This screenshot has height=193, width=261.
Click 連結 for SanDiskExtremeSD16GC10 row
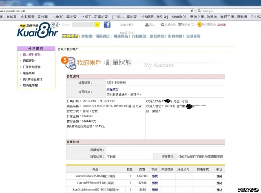[219, 190]
